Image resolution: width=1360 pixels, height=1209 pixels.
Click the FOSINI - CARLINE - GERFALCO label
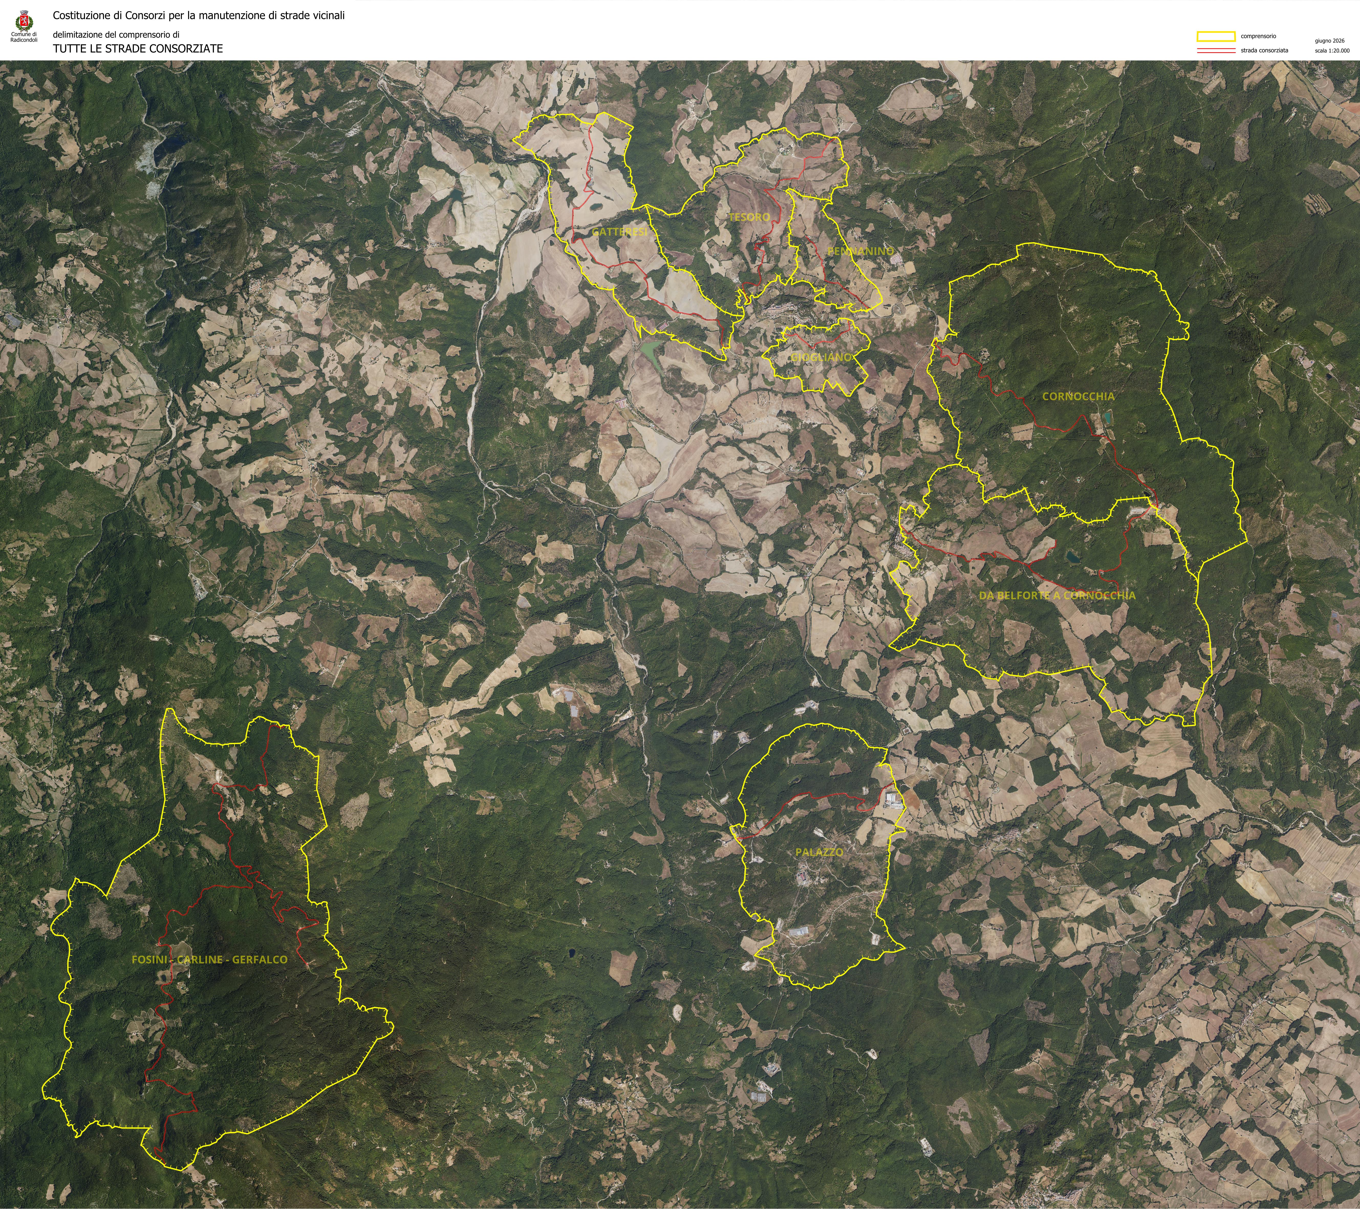pos(210,959)
